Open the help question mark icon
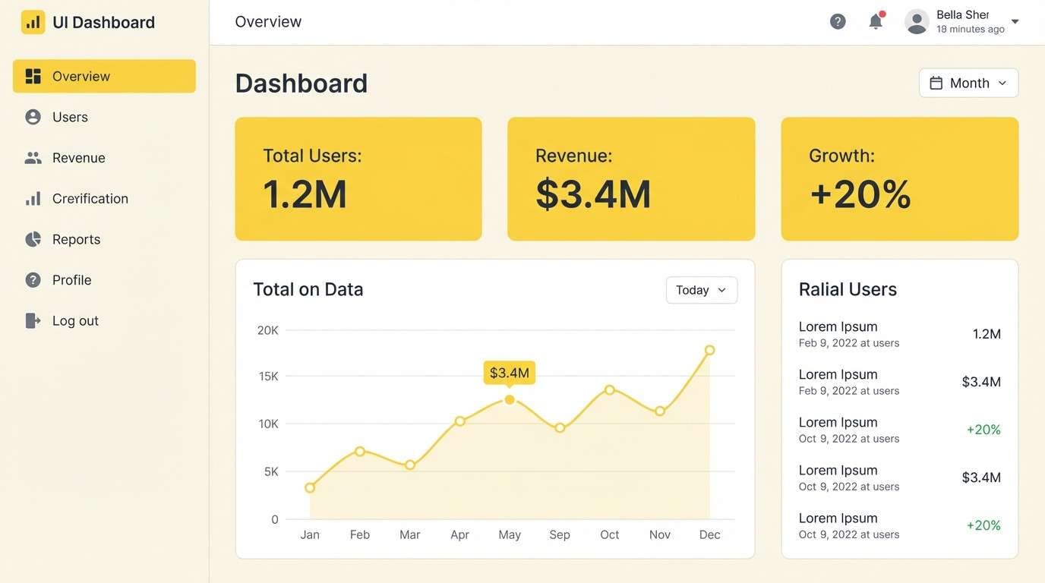The width and height of the screenshot is (1045, 583). click(838, 20)
